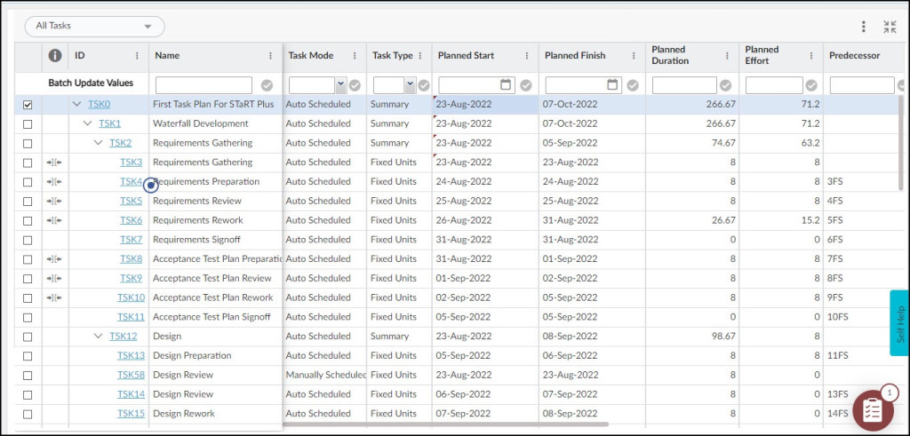Collapse the TSK0 summary task

(x=76, y=105)
